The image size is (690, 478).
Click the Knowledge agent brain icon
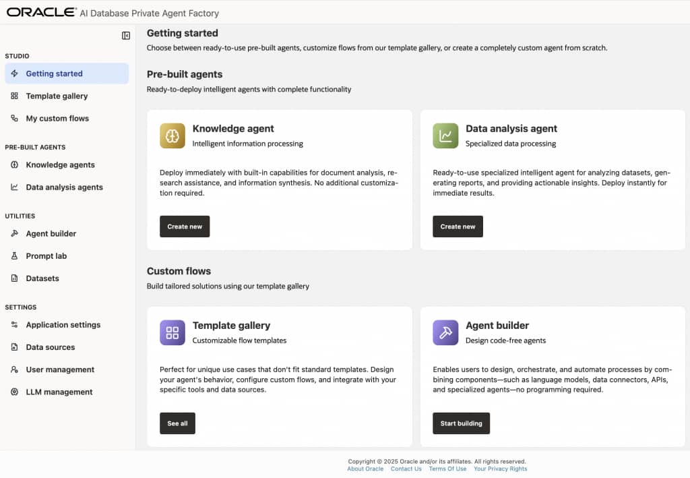coord(172,136)
